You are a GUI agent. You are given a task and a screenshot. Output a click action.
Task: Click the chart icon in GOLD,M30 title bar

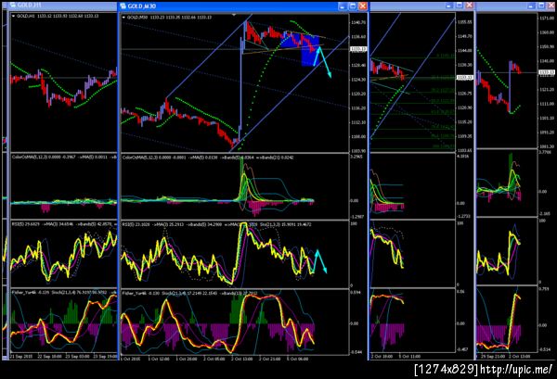[x=123, y=6]
